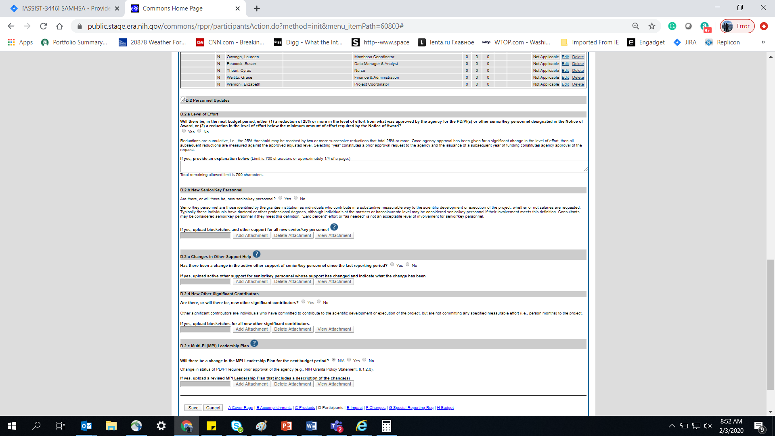Reload the page
Image resolution: width=775 pixels, height=436 pixels.
(44, 26)
